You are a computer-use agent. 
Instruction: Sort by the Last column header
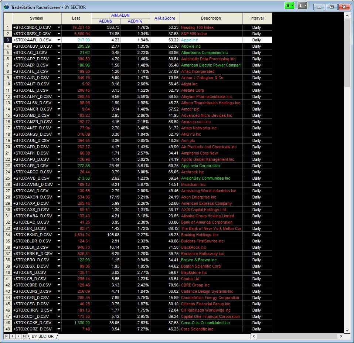pyautogui.click(x=76, y=18)
